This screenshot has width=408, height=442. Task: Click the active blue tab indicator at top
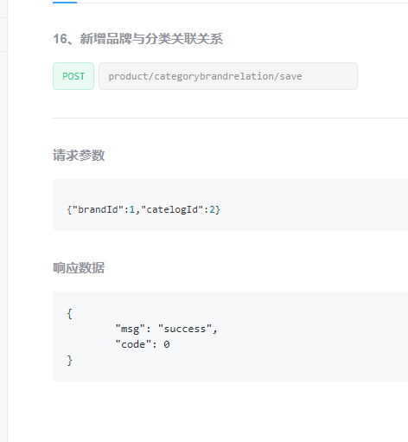click(x=65, y=3)
